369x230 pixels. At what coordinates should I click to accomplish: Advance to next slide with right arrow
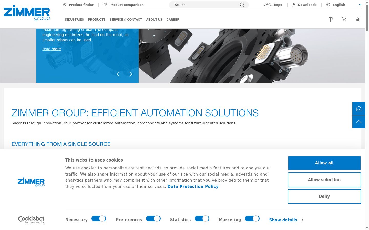[x=131, y=74]
